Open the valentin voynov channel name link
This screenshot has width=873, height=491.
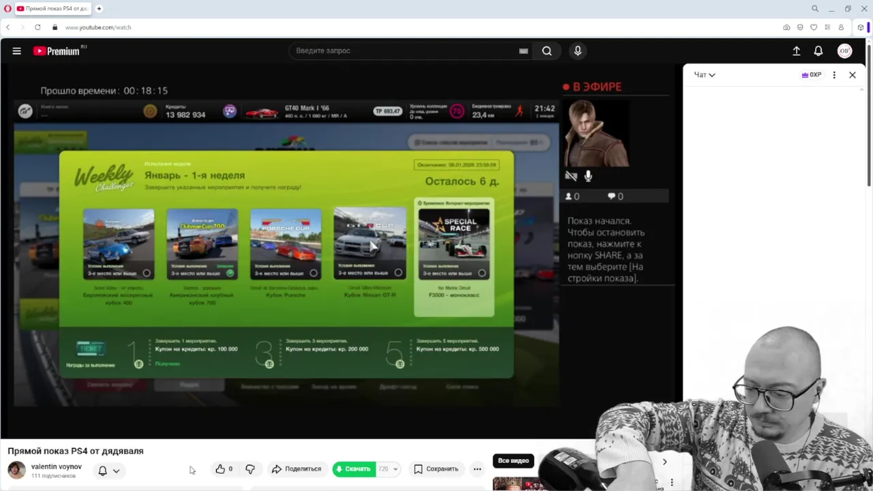(x=57, y=466)
